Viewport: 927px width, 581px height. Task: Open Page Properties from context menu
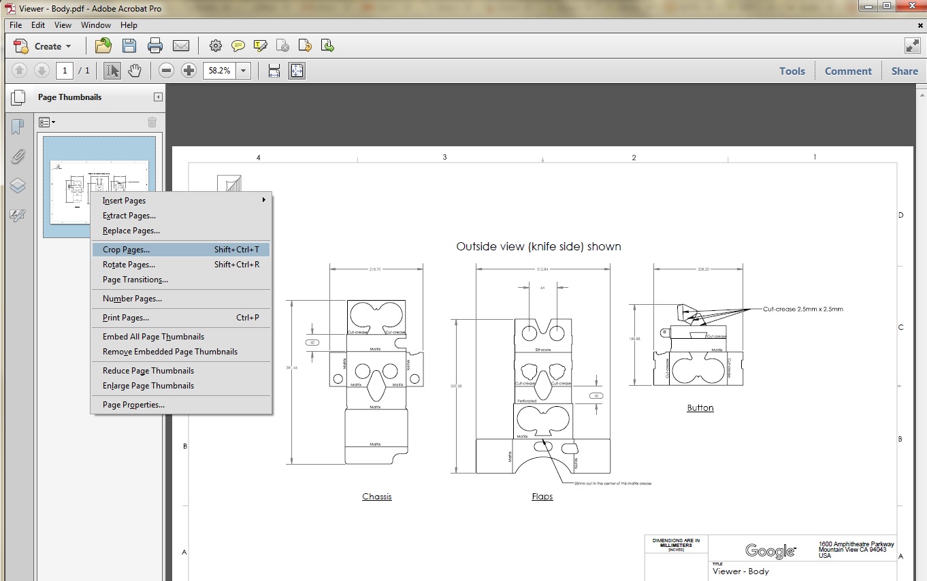(x=181, y=405)
